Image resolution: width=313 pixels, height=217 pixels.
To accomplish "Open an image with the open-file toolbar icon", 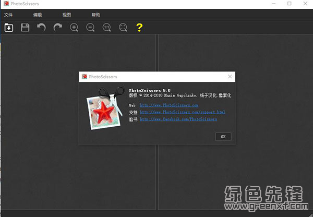I will (9, 28).
